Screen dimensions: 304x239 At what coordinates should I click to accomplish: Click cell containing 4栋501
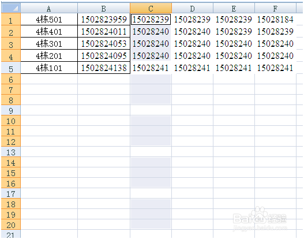[x=49, y=19]
